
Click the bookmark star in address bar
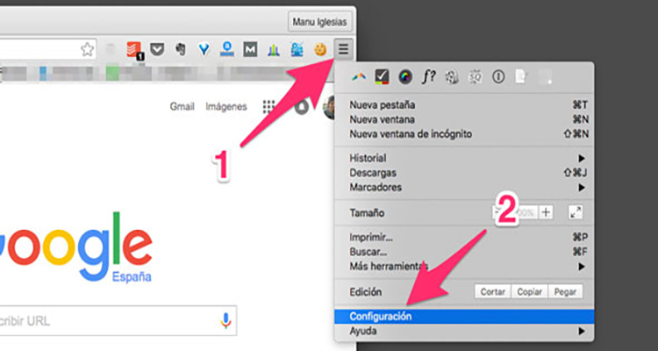pos(87,49)
